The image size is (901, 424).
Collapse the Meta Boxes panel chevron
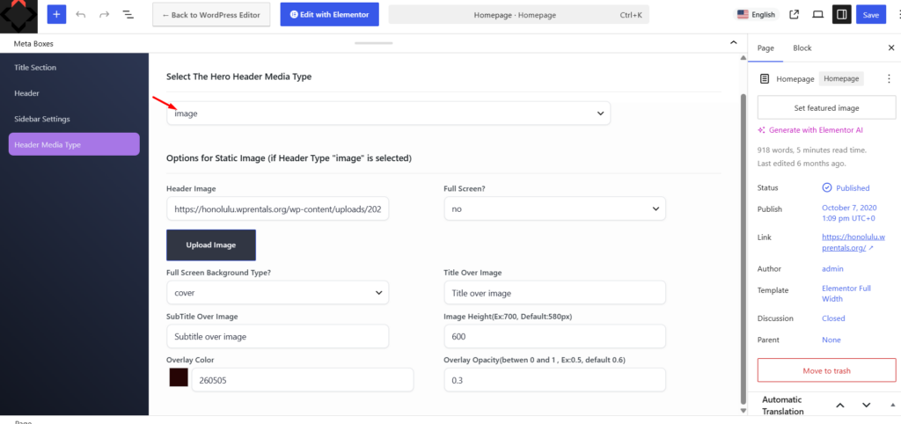click(733, 42)
